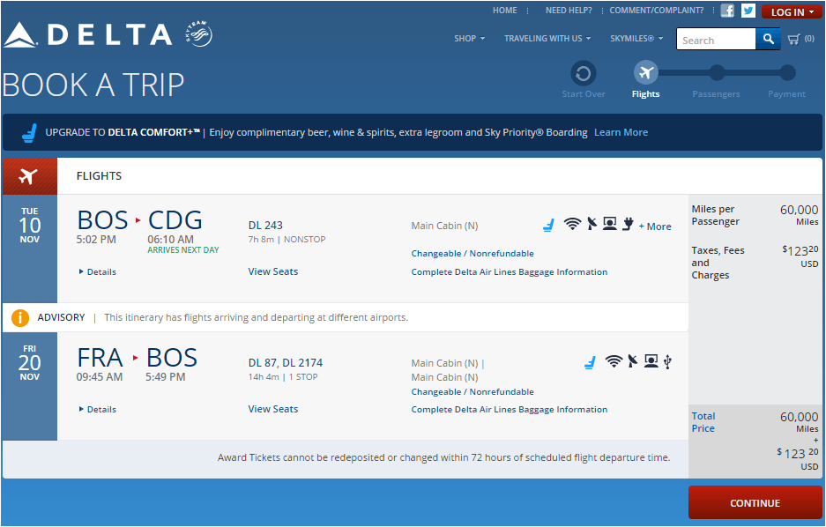Screen dimensions: 826x527
Task: Click the Wi-Fi icon on BOS-CDG flight
Action: pyautogui.click(x=572, y=224)
